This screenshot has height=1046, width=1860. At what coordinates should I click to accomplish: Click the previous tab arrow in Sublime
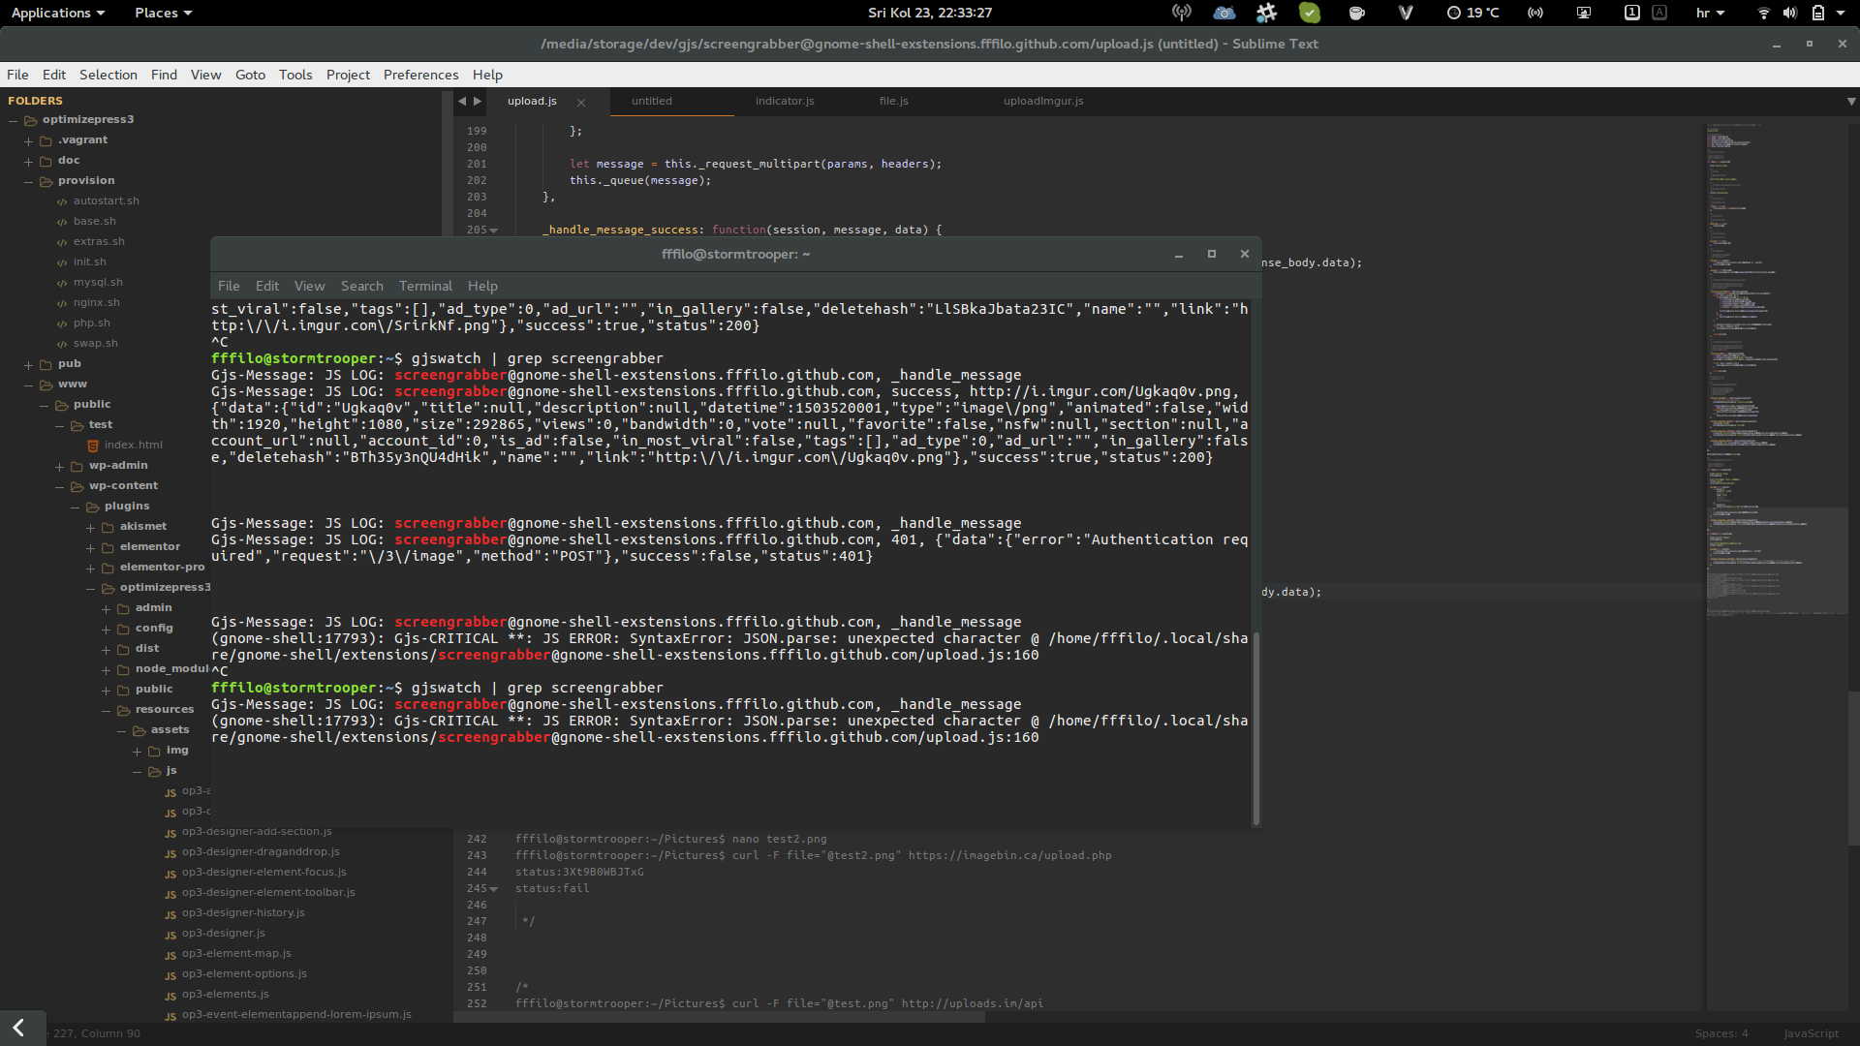tap(462, 101)
